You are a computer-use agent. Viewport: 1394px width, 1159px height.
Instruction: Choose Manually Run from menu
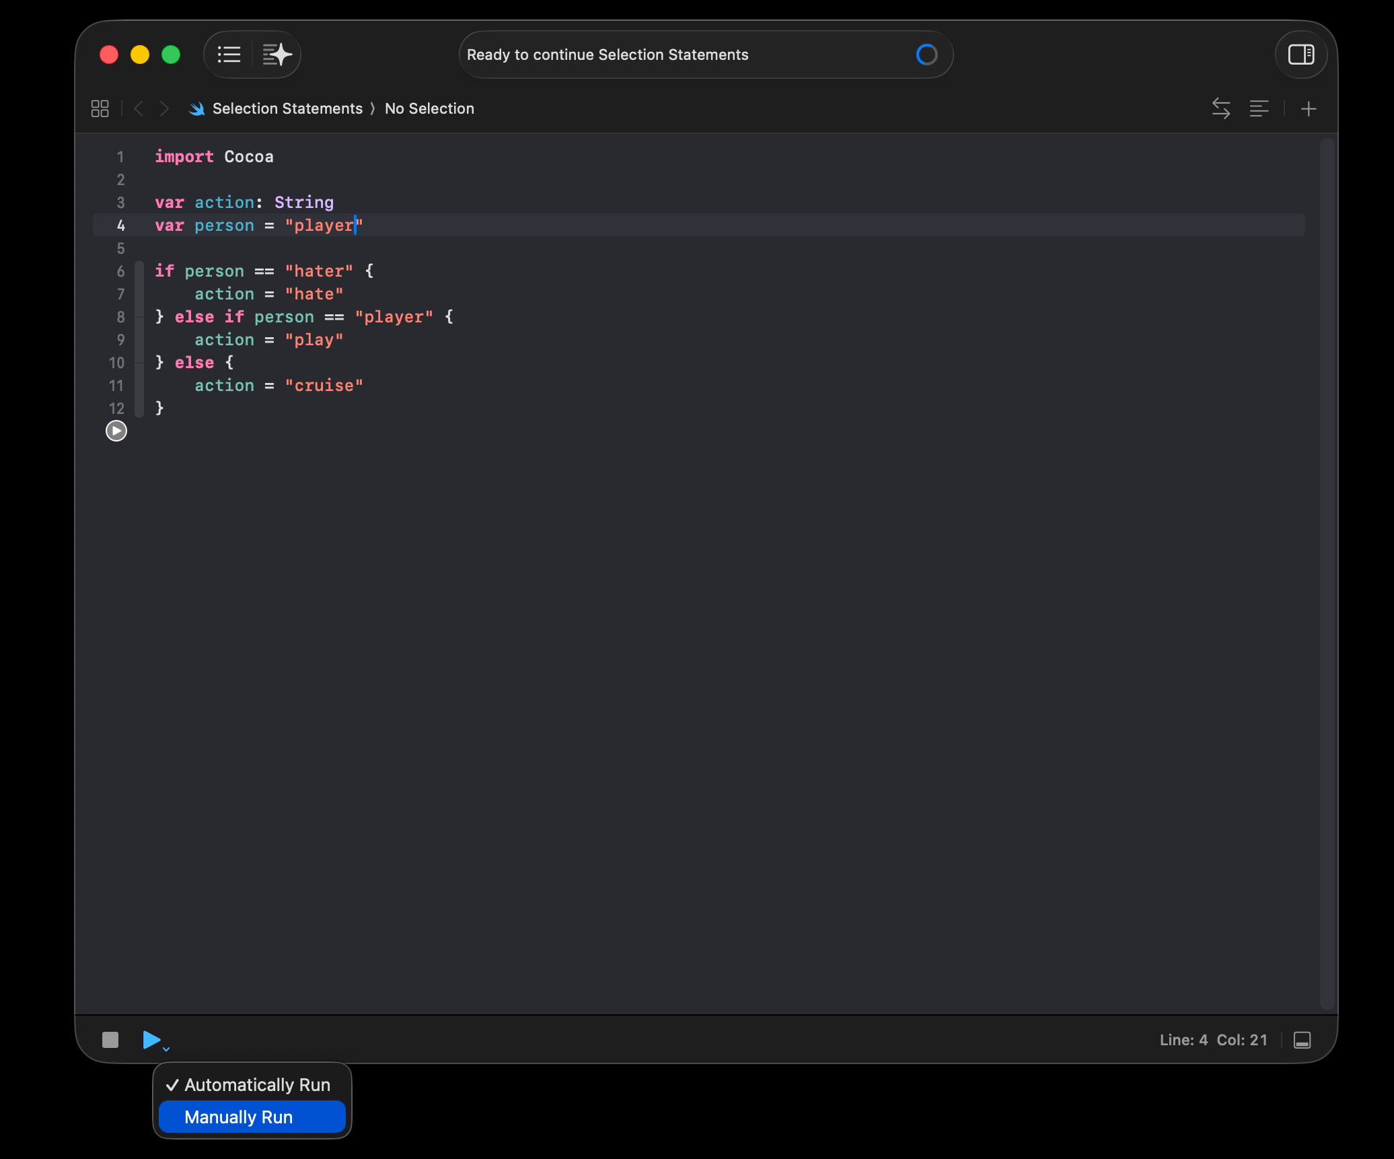(239, 1117)
